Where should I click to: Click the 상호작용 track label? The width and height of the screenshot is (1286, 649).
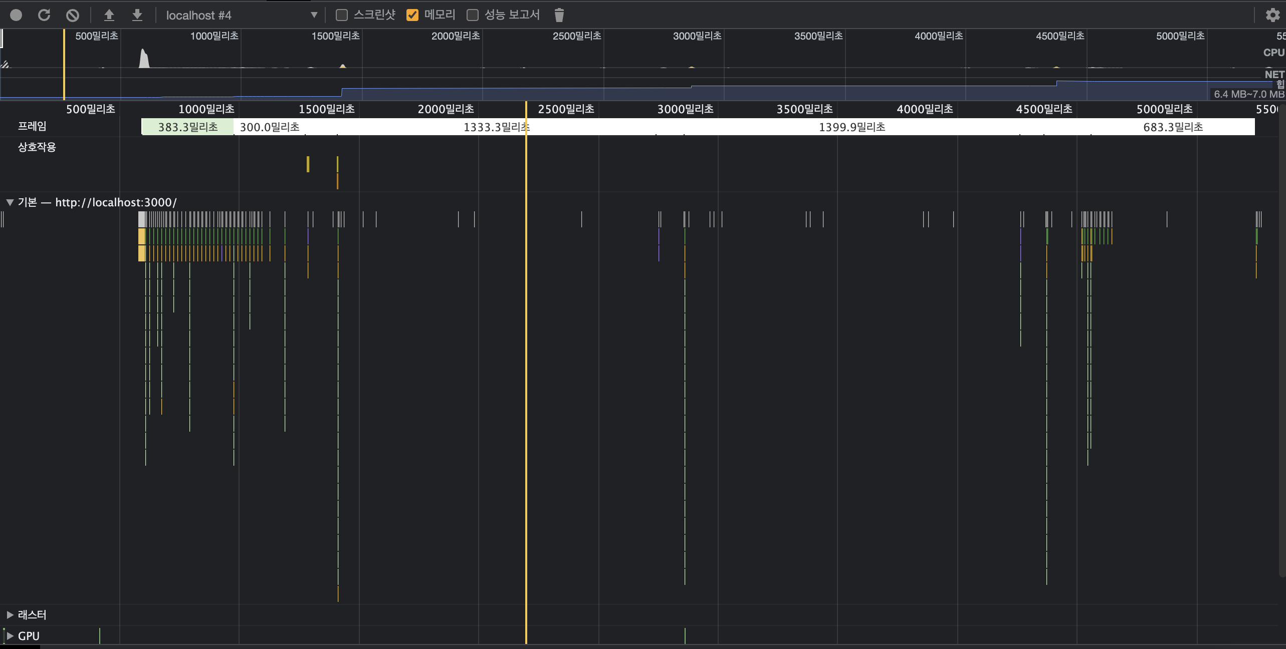37,147
